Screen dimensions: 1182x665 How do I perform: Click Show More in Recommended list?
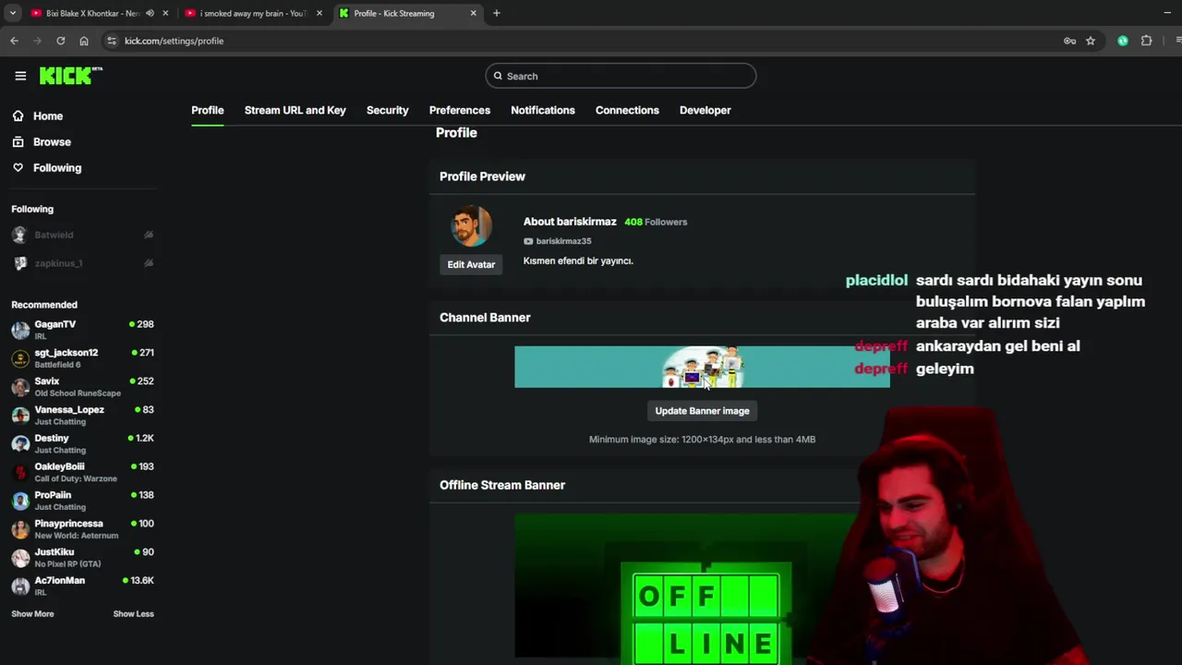pyautogui.click(x=32, y=614)
